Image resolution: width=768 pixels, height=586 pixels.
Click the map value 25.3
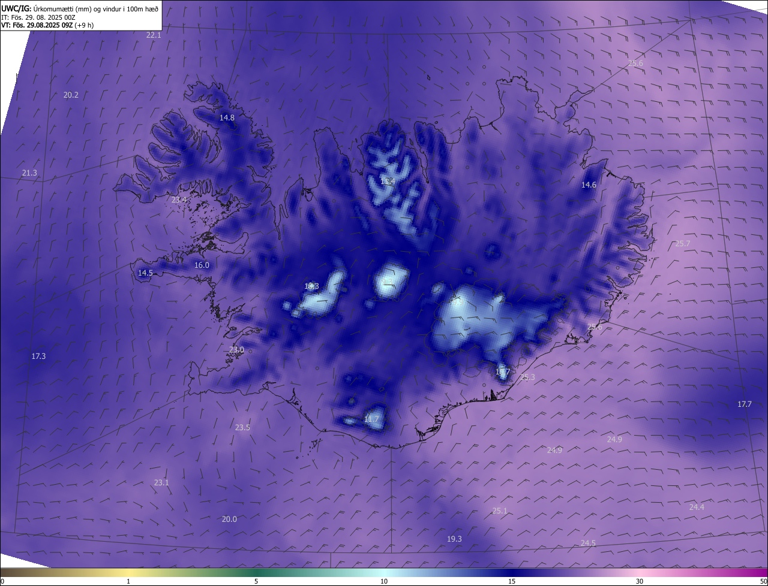(x=527, y=377)
